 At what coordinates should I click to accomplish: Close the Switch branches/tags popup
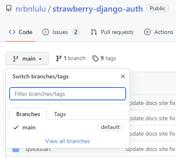coord(123,76)
